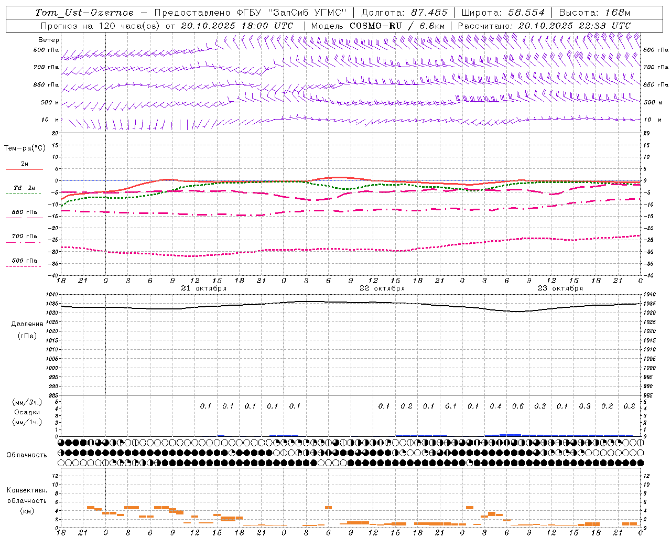
Task: Select the 'Широта: 58.554' latitude value
Action: (x=504, y=13)
